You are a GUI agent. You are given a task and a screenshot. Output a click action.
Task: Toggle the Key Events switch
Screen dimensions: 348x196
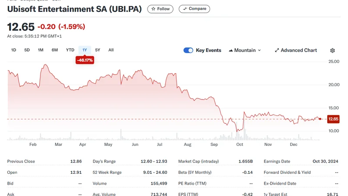[x=188, y=51]
